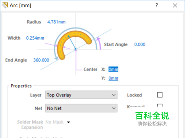
Task: Expand the Solder Mask Expansion arrow
Action: pos(68,122)
